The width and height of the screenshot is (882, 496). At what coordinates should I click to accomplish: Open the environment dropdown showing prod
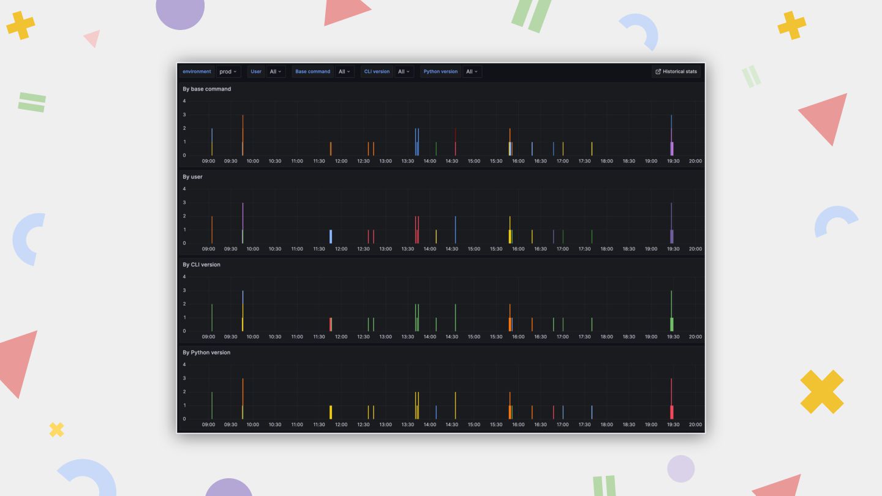pos(228,72)
